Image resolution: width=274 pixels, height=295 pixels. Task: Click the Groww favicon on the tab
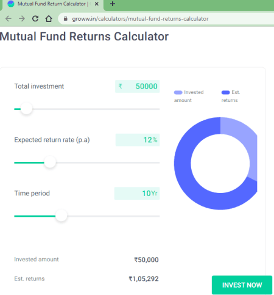(x=11, y=4)
